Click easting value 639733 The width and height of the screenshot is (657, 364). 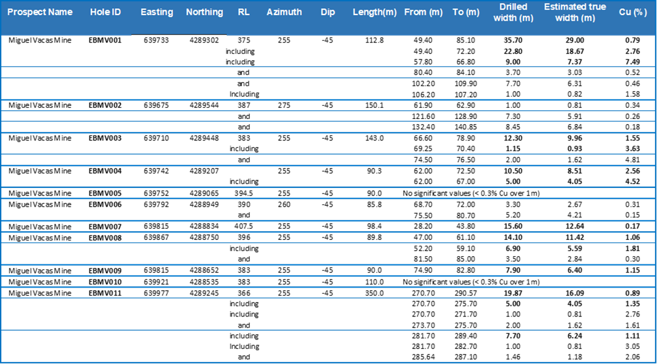(x=157, y=41)
